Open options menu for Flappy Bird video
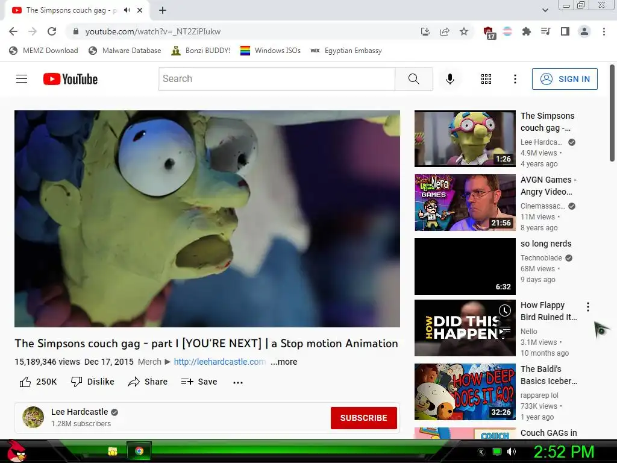The height and width of the screenshot is (463, 617). click(588, 307)
